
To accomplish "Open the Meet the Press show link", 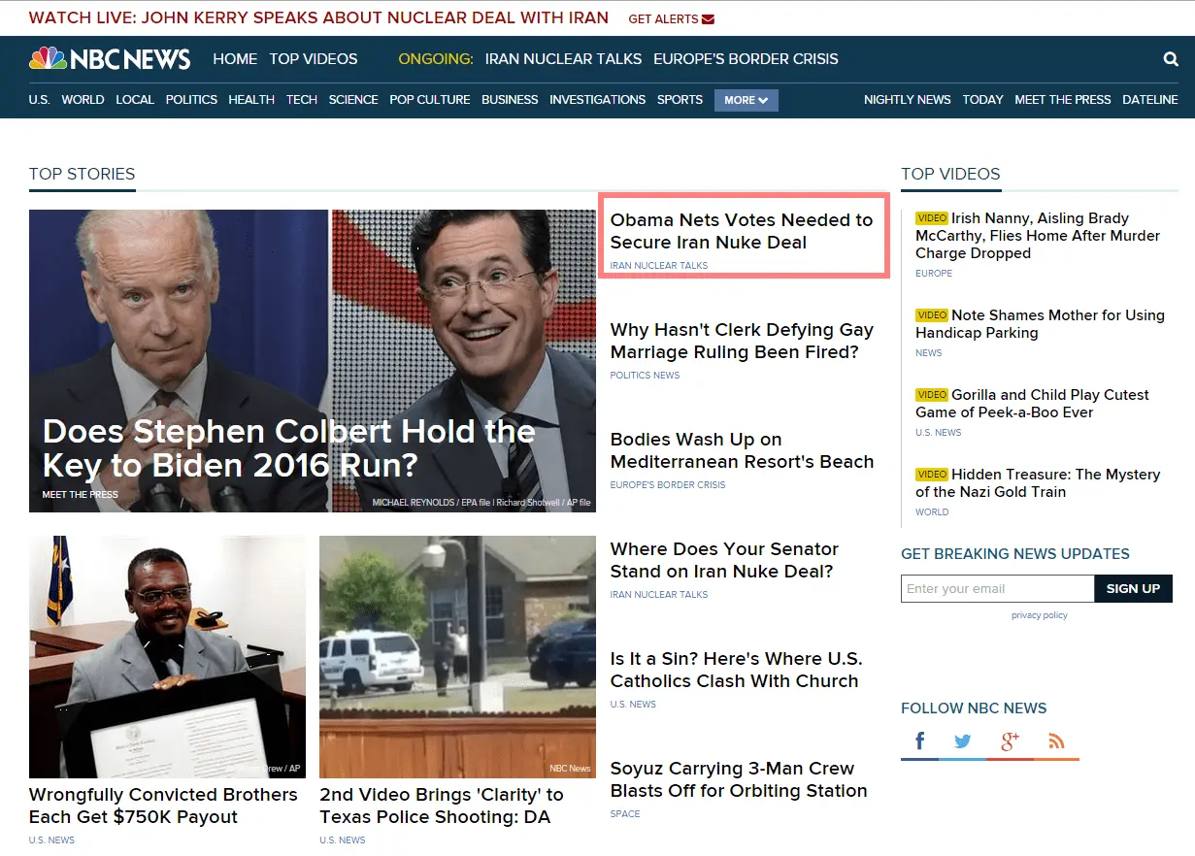I will click(1063, 100).
